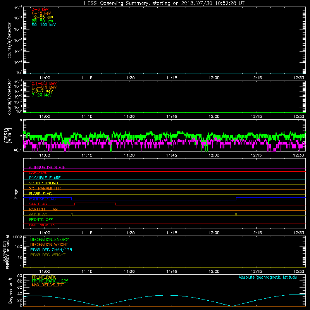Screen dimensions: 310x310
Task: Select the cyan 50-100 keV legend label
Action: pyautogui.click(x=44, y=25)
